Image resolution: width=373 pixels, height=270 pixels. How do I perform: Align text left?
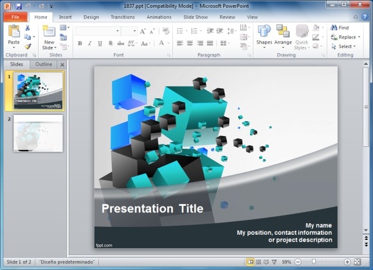point(180,43)
